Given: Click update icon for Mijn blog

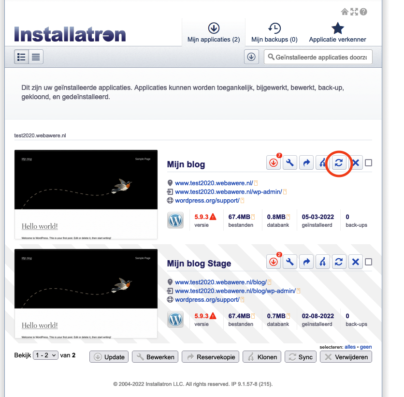Looking at the screenshot, I should pos(274,162).
